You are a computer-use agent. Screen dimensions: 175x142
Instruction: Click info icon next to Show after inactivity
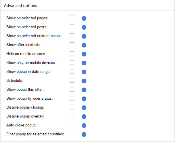click(84, 45)
